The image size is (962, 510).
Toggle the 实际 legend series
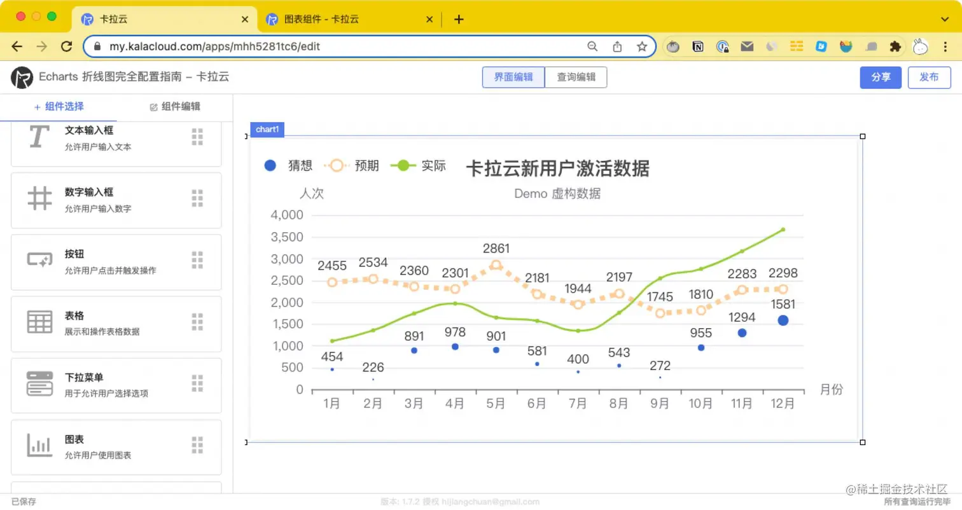(418, 166)
